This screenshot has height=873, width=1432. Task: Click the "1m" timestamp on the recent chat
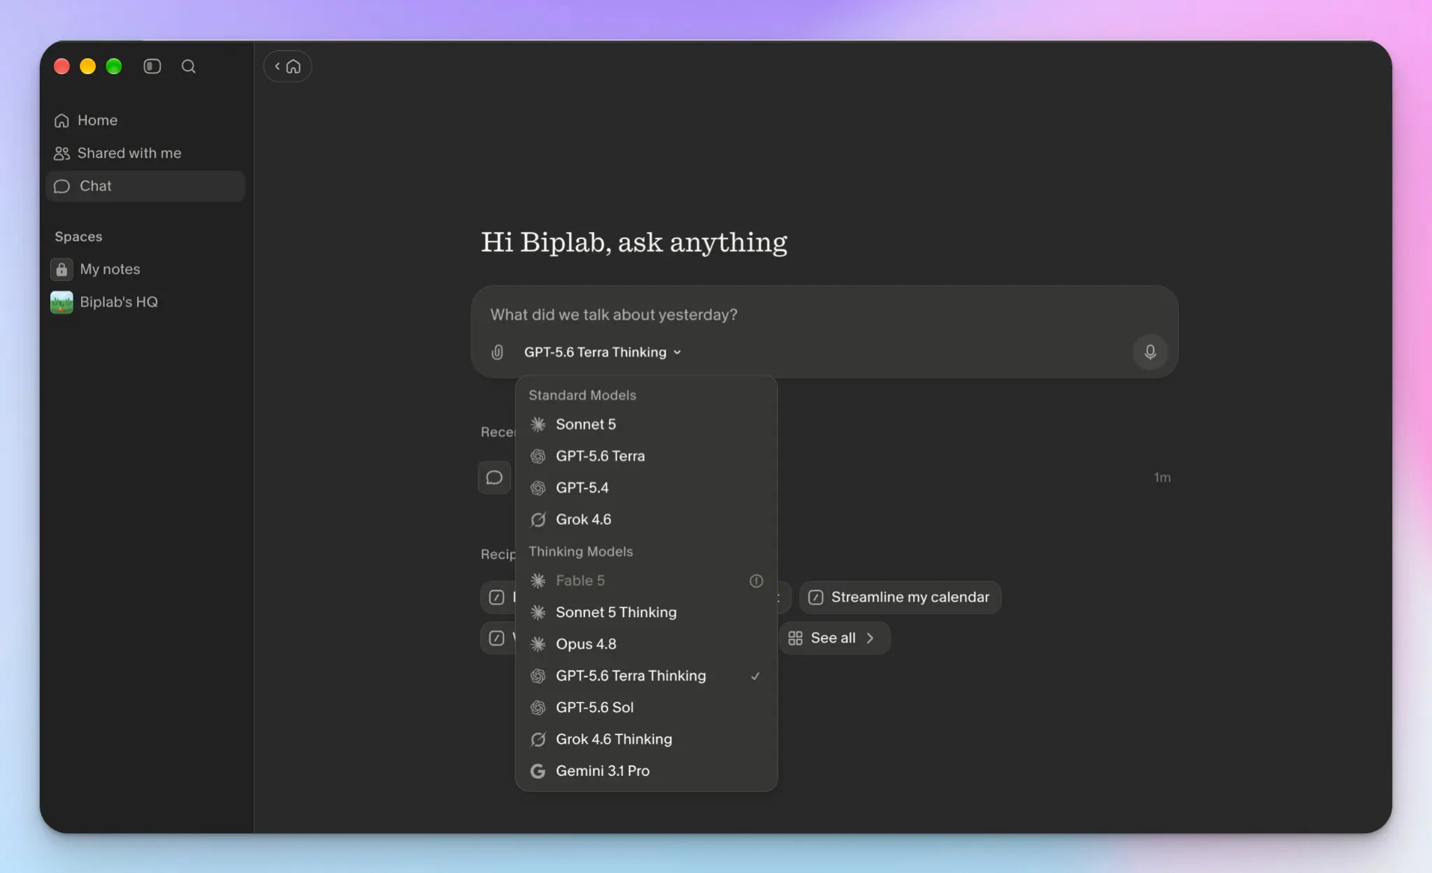coord(1162,477)
